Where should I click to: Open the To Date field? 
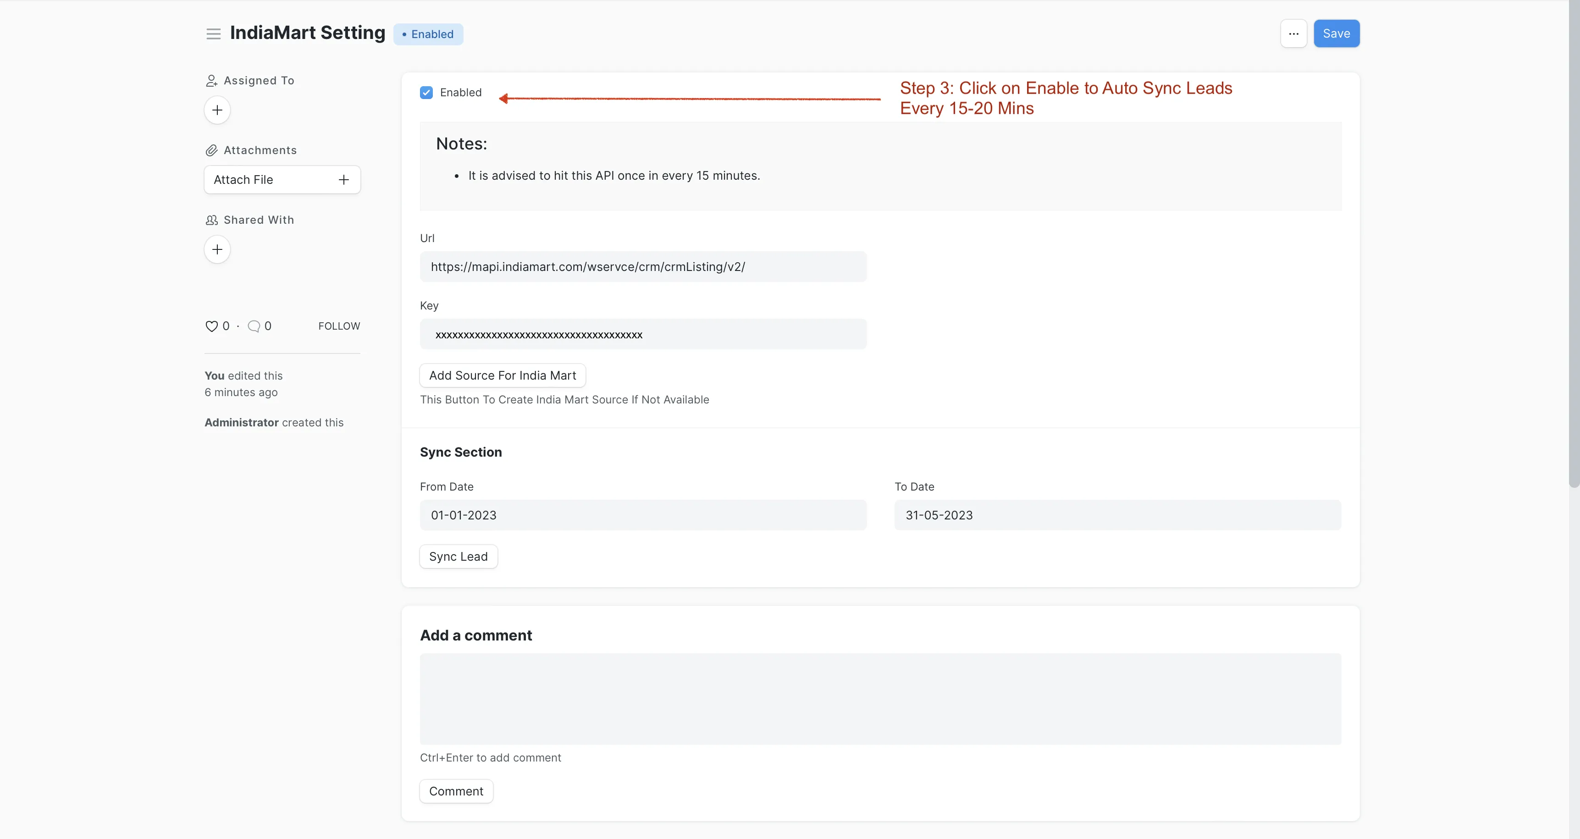(1117, 515)
